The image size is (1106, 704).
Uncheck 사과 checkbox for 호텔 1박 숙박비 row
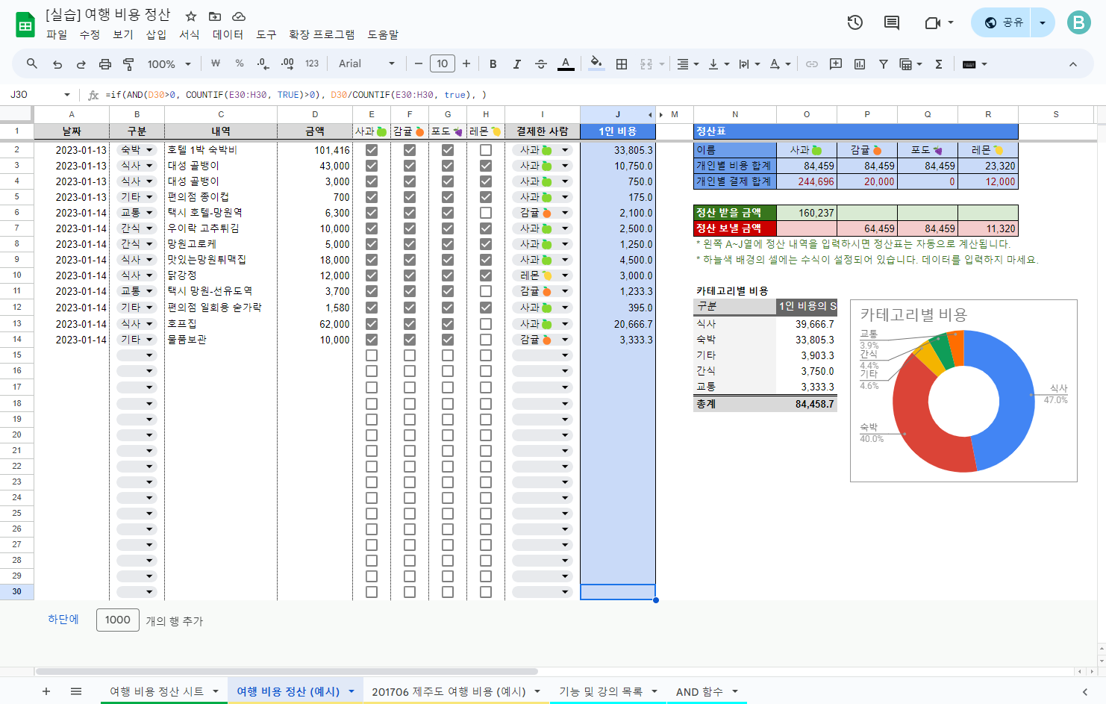click(x=372, y=150)
